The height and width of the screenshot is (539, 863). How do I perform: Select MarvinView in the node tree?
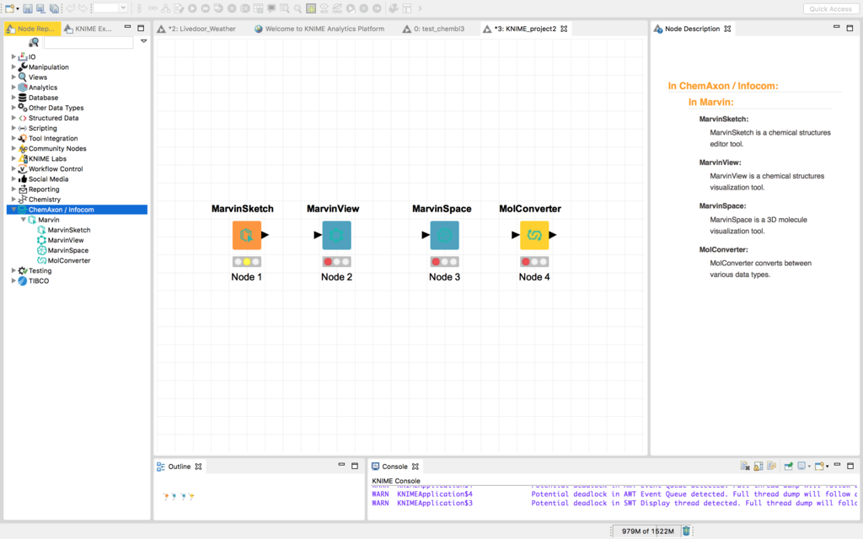click(66, 240)
